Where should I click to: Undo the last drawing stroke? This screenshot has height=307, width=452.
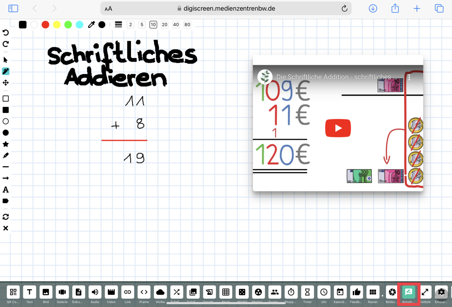[x=6, y=32]
